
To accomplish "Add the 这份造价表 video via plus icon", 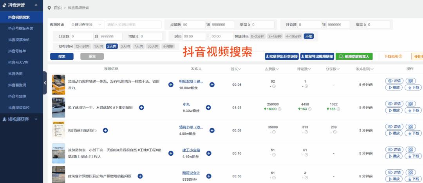I will pyautogui.click(x=171, y=153).
